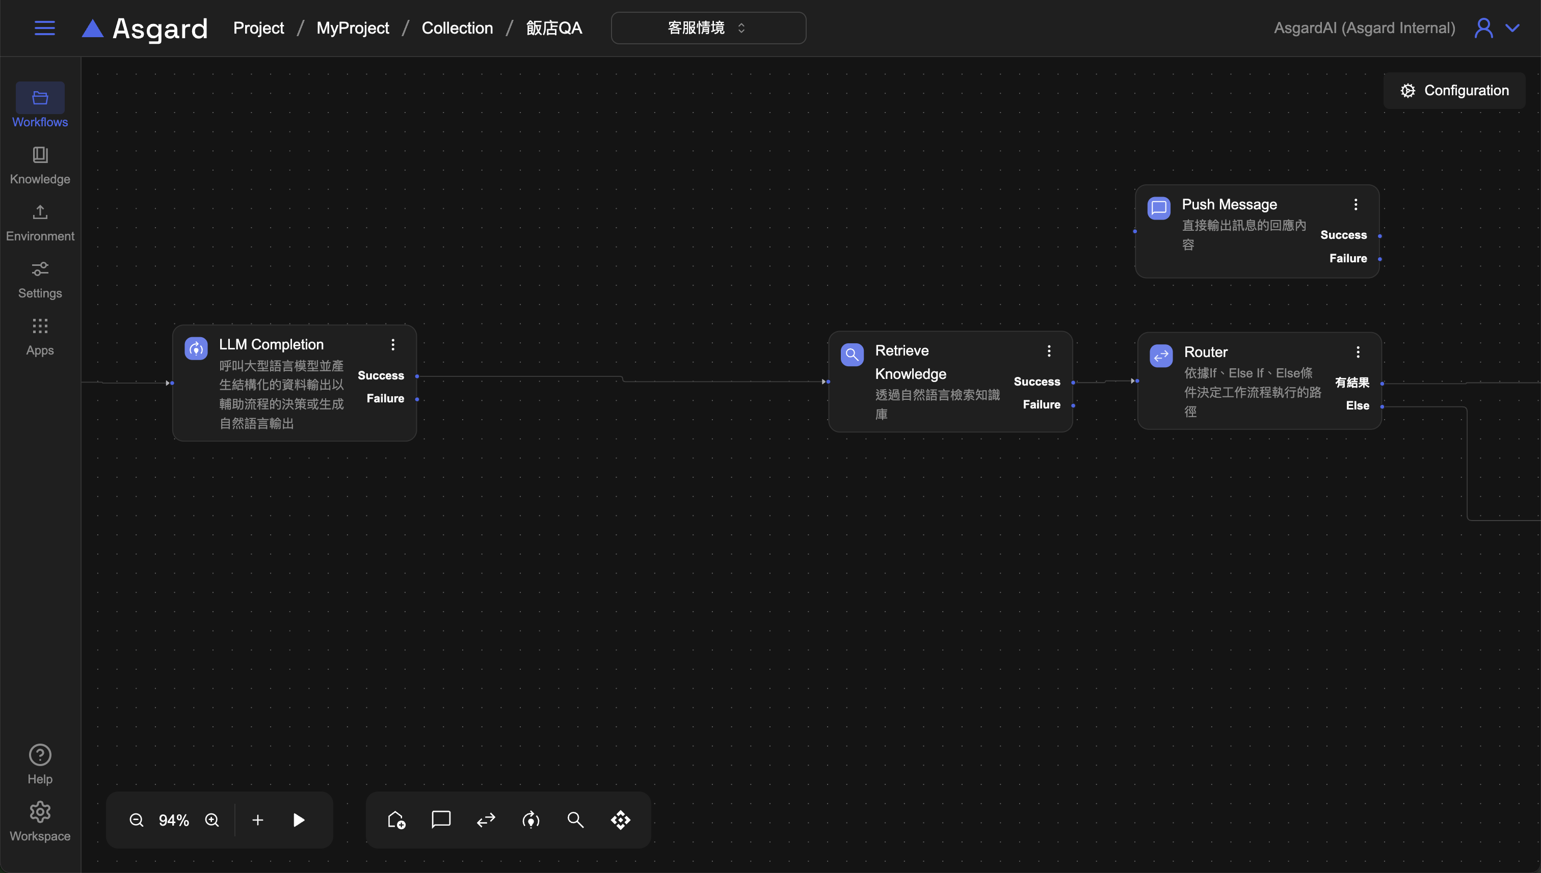This screenshot has height=873, width=1541.
Task: Open the Configuration button
Action: point(1454,91)
